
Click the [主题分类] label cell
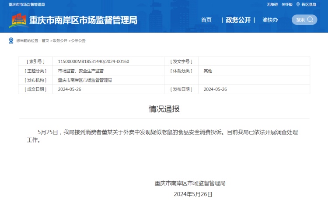point(35,71)
